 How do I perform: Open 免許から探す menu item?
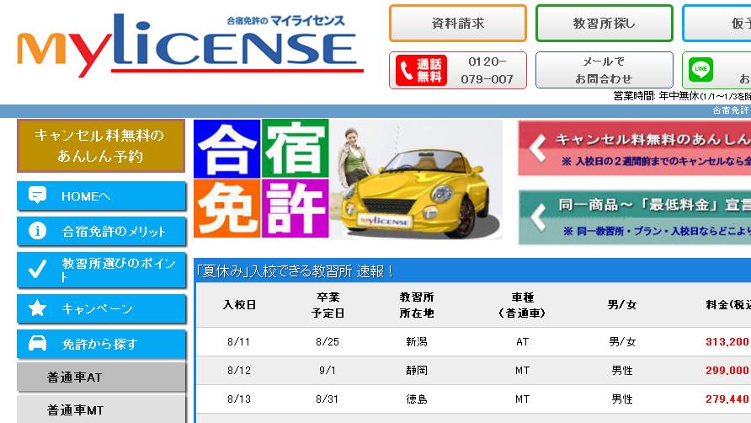click(x=102, y=344)
